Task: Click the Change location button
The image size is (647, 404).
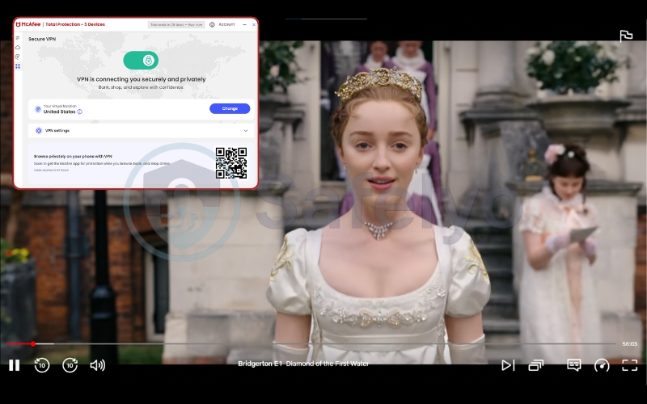Action: 230,108
